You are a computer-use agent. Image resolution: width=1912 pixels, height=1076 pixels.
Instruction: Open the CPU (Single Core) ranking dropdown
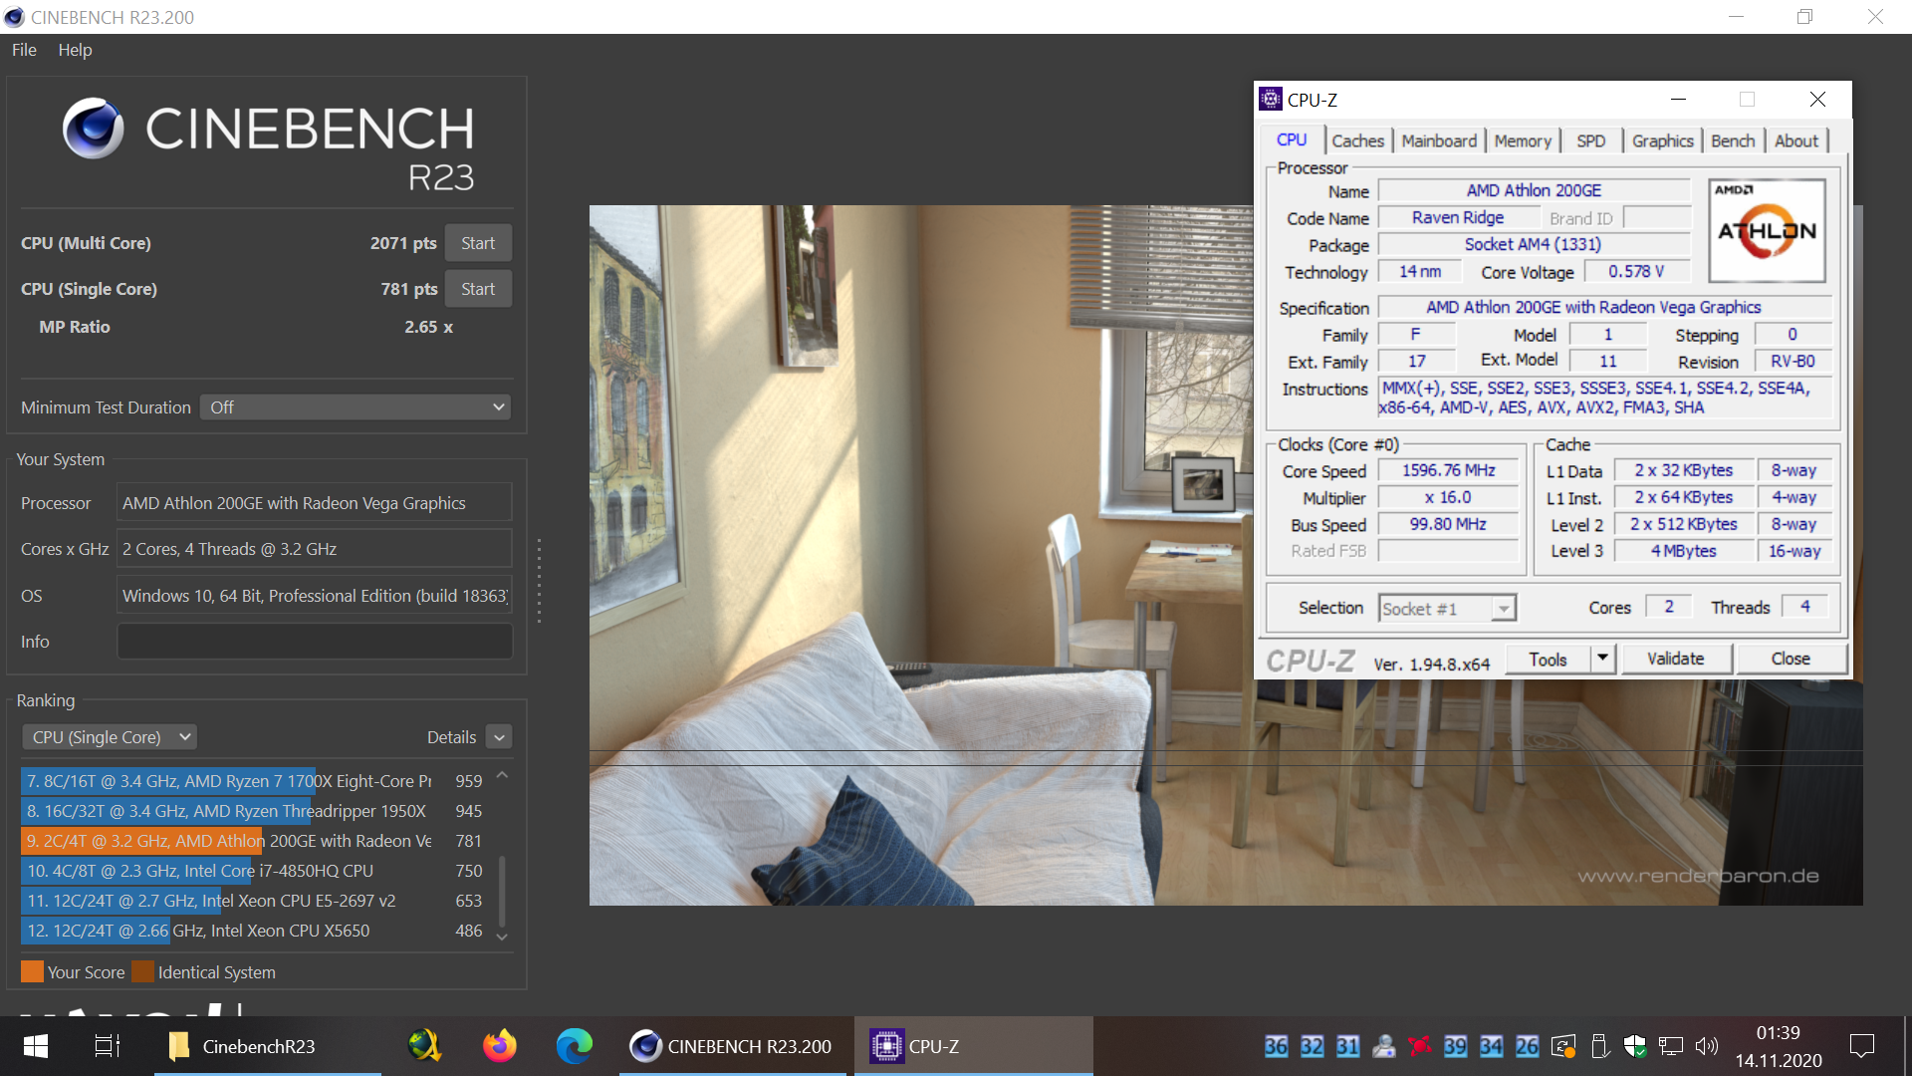(110, 737)
